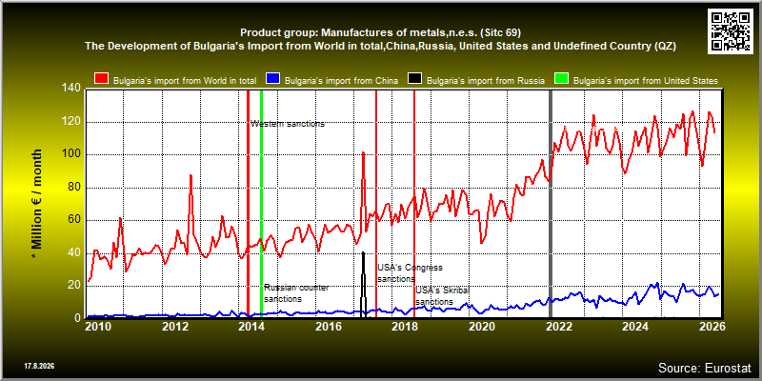Click the y-axis label "Million € / month"
The height and width of the screenshot is (381, 762).
click(x=37, y=204)
